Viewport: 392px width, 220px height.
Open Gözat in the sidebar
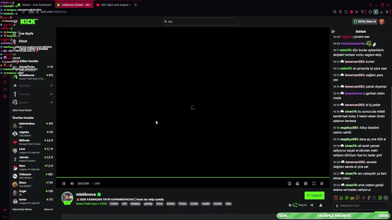click(23, 41)
